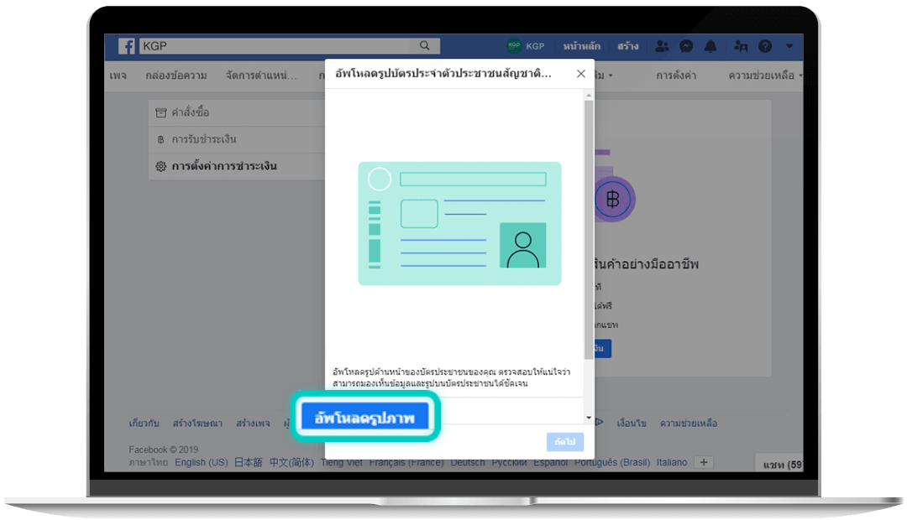
Task: Open the notifications bell icon
Action: point(710,46)
